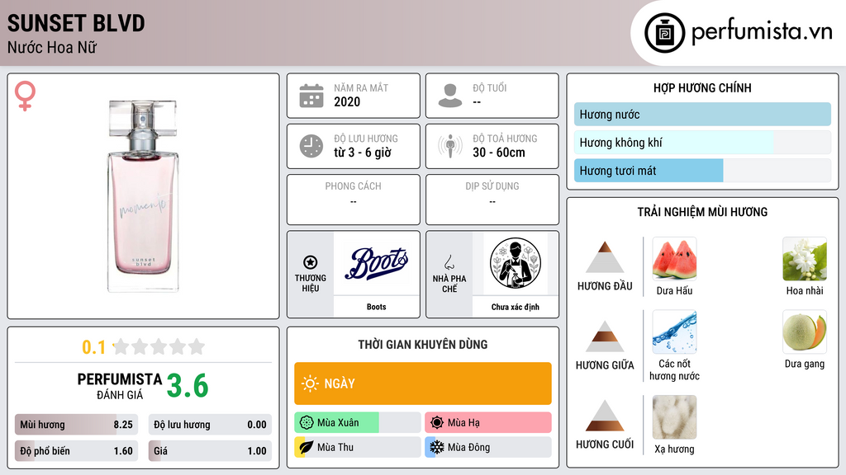The height and width of the screenshot is (475, 846).
Task: Open the Hoa nhài jasmine note image
Action: click(805, 259)
